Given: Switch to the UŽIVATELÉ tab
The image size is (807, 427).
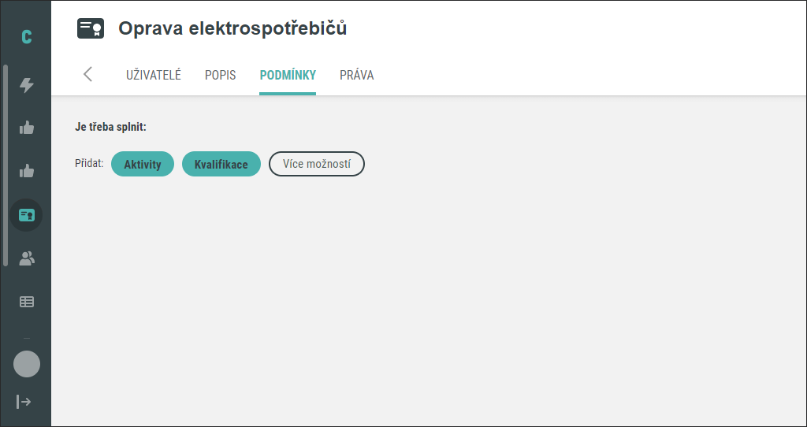Looking at the screenshot, I should 154,75.
